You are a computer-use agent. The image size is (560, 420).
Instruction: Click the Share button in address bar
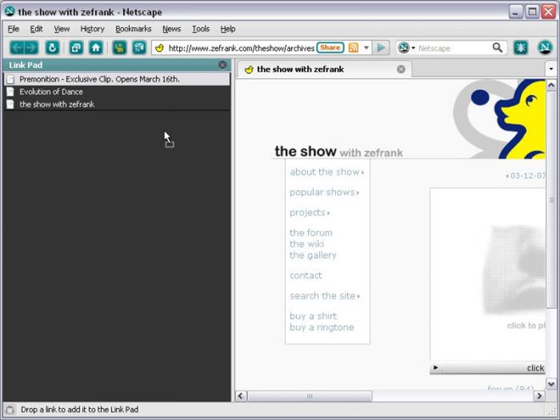330,48
